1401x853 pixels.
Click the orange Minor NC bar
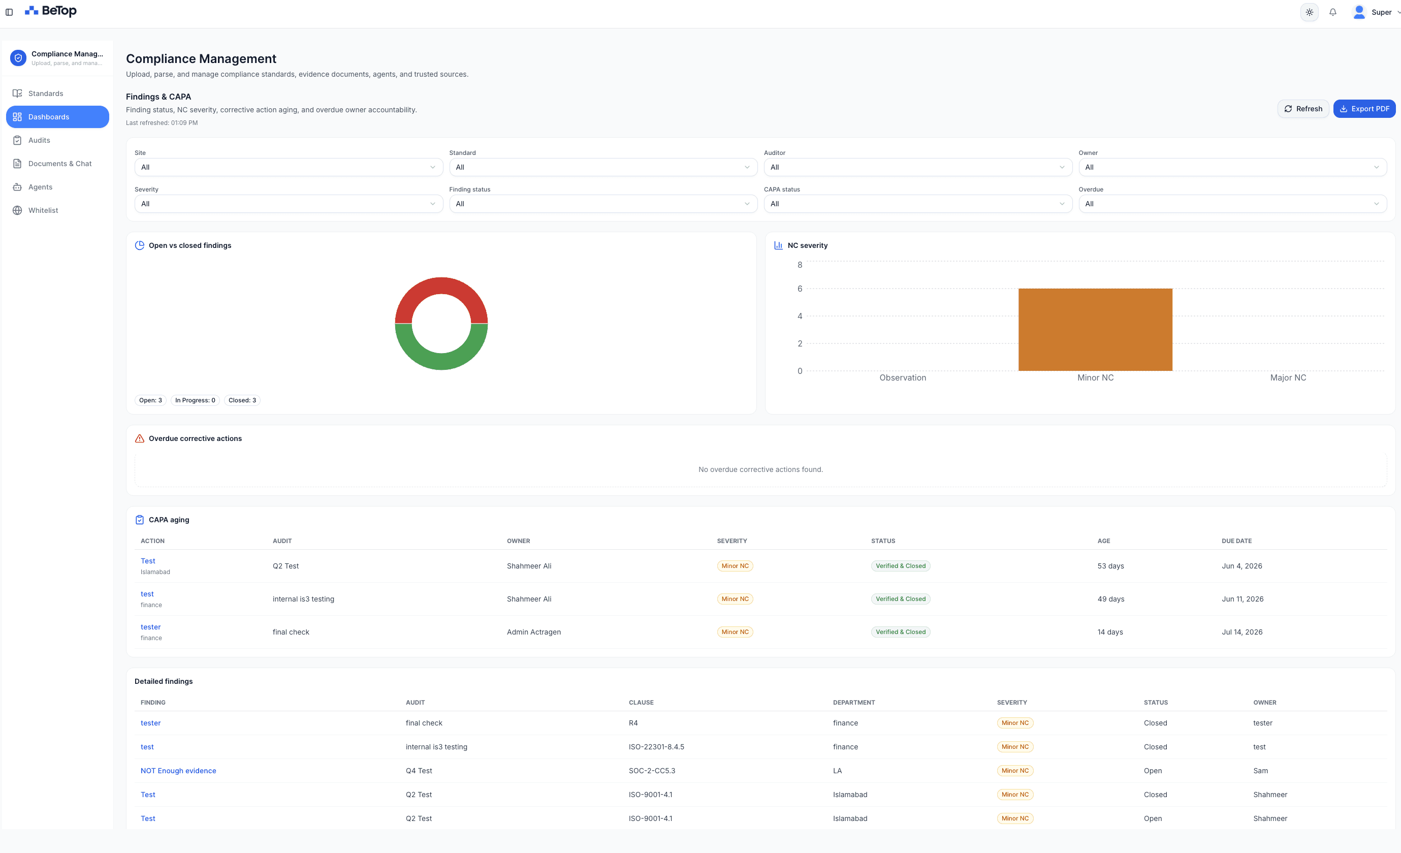(1095, 330)
